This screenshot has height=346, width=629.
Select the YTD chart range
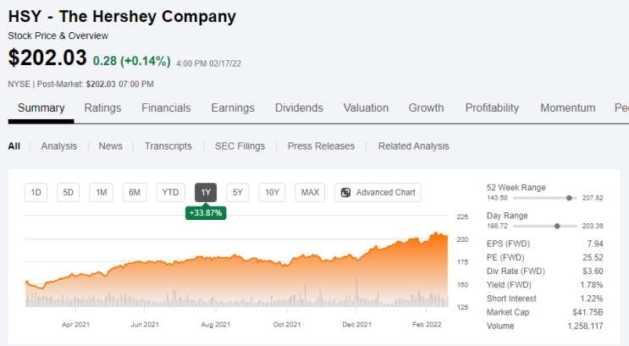tap(170, 192)
